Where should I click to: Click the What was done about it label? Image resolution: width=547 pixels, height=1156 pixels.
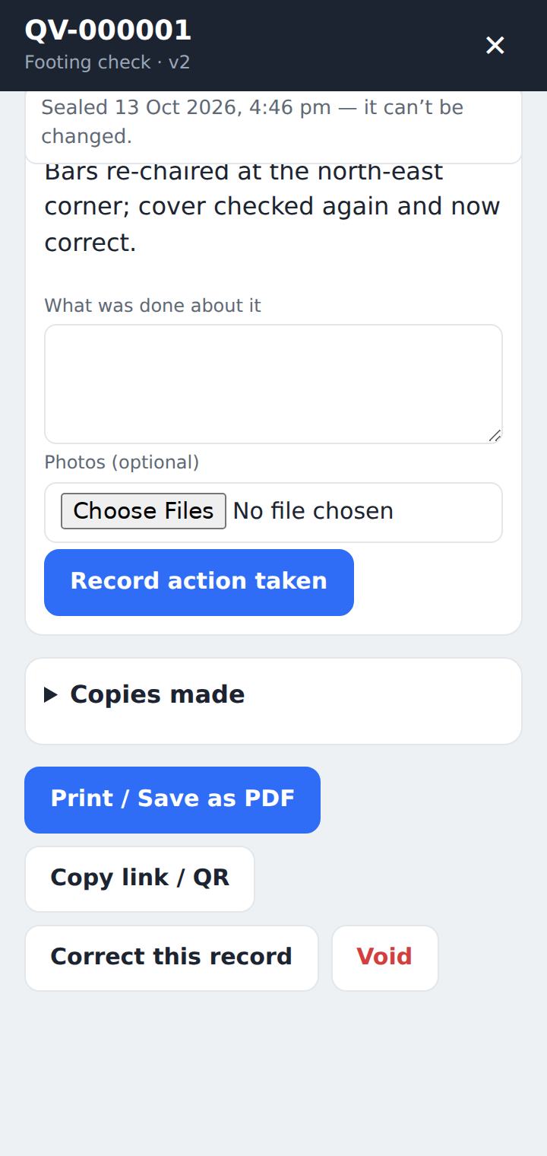(153, 306)
